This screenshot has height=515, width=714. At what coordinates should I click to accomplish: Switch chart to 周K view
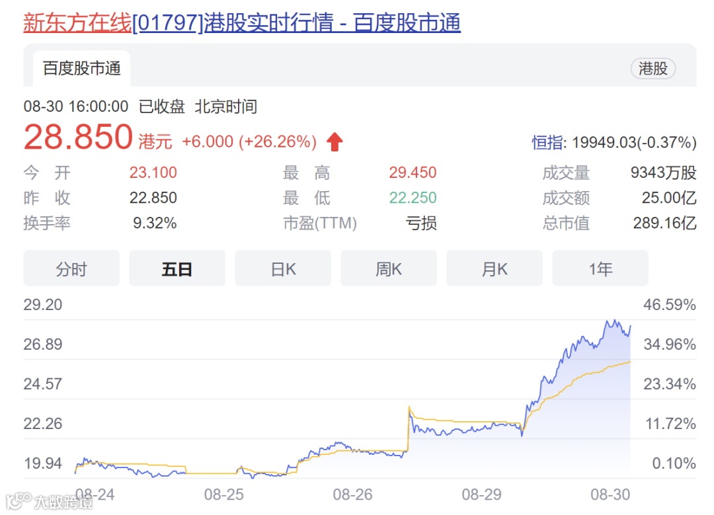389,268
